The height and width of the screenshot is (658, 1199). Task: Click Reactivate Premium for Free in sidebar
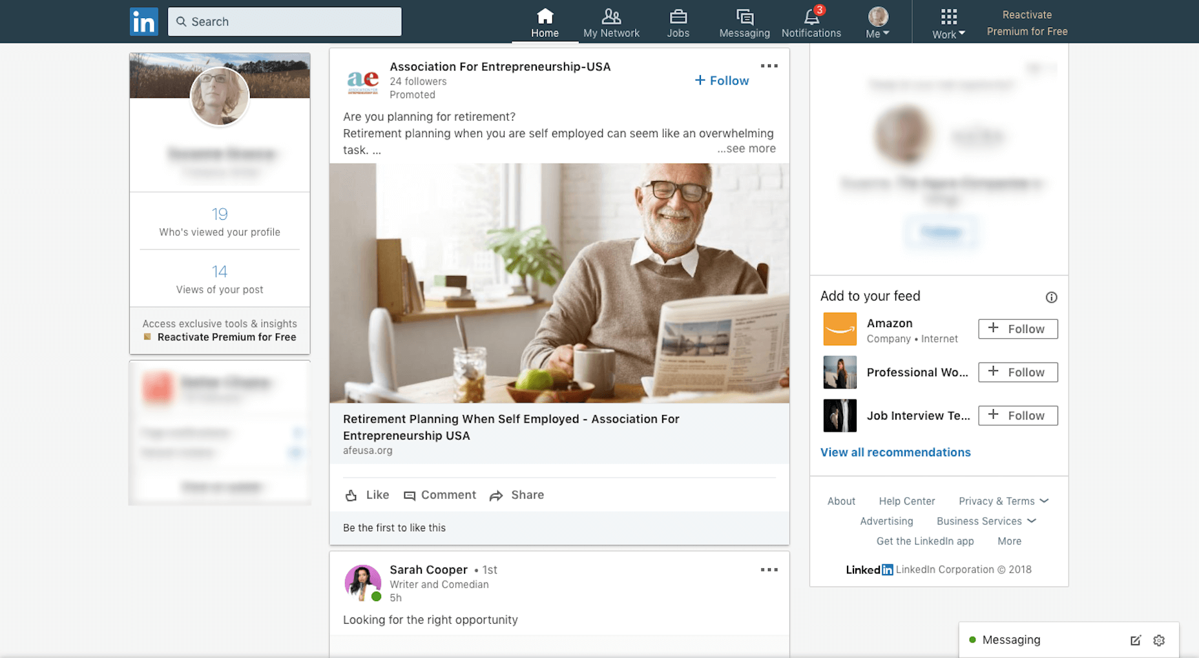pyautogui.click(x=227, y=337)
